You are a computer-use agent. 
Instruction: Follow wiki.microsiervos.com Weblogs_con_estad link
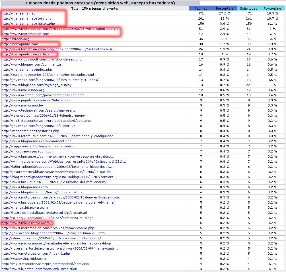coord(64,161)
